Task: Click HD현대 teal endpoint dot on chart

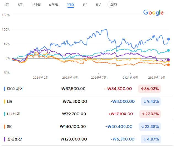Action: pos(168,50)
